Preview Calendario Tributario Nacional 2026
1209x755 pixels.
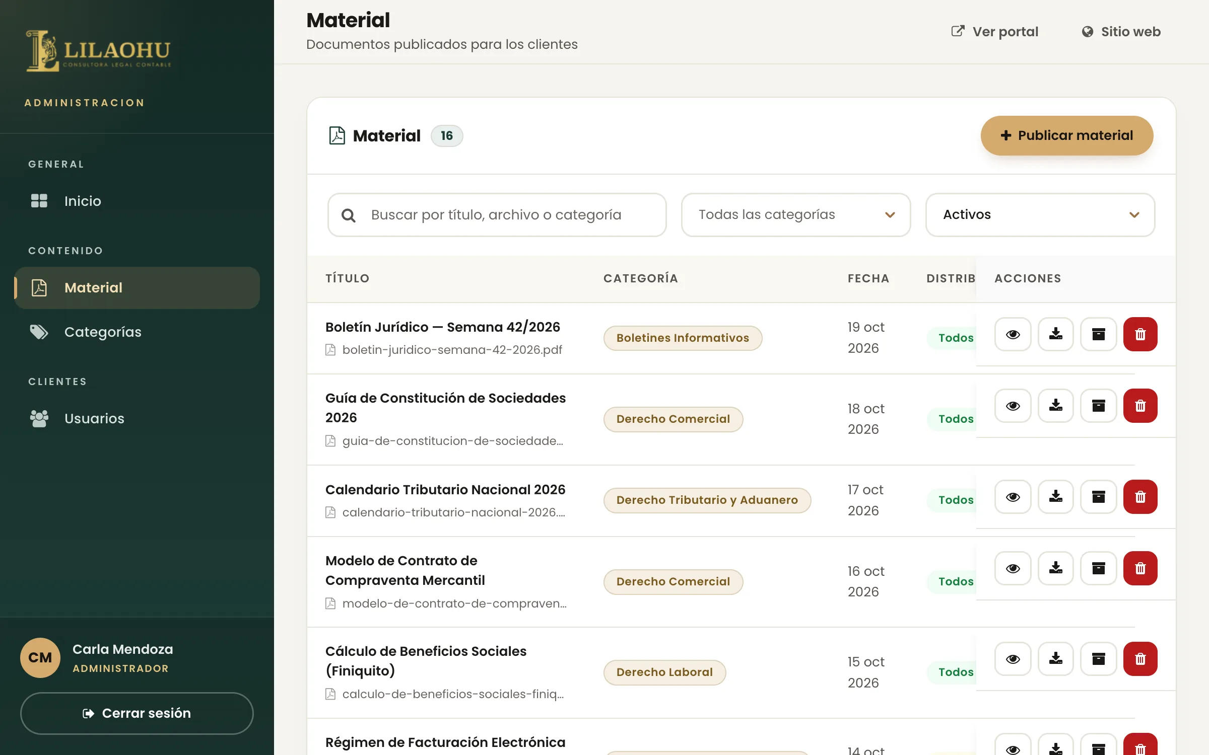click(x=1013, y=497)
